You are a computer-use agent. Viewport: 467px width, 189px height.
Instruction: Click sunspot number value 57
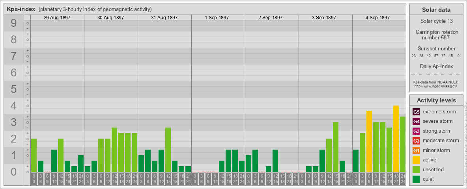(436, 56)
